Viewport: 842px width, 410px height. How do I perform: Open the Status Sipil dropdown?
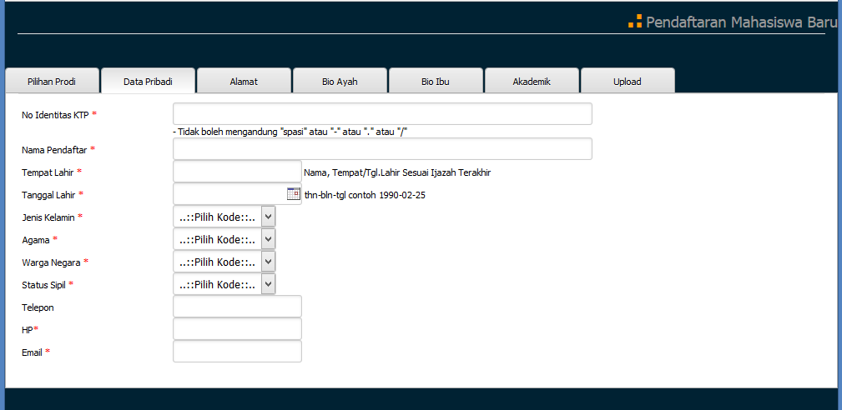(x=224, y=284)
